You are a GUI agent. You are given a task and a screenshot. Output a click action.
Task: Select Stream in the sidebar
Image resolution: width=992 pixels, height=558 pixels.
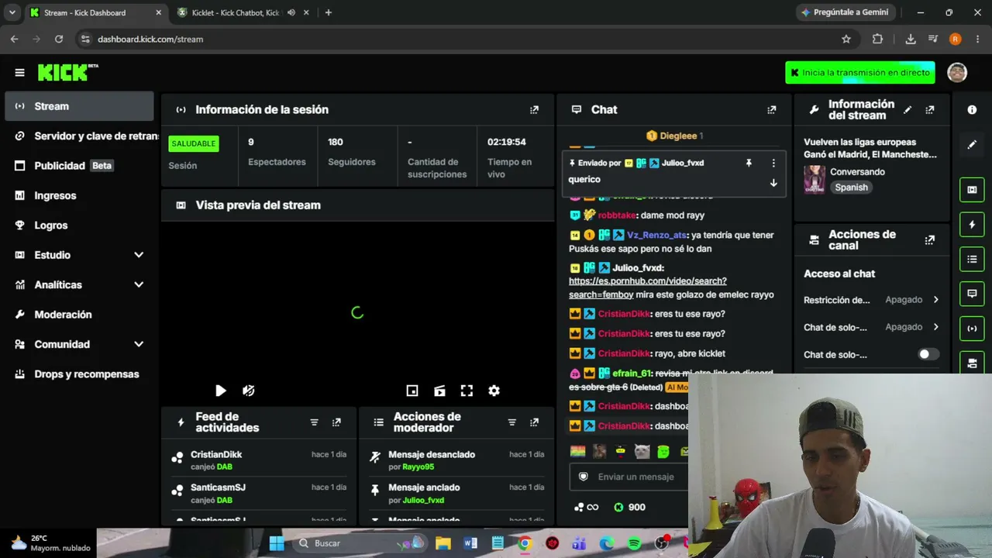pos(79,106)
